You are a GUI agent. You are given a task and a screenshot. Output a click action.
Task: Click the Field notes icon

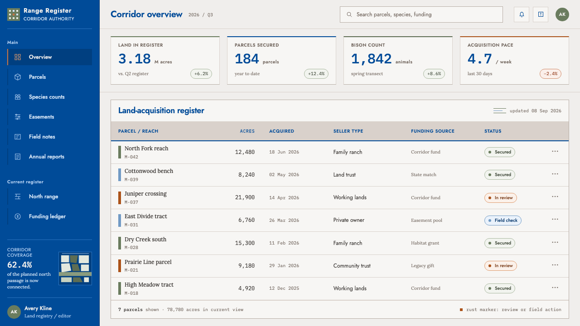(x=18, y=137)
